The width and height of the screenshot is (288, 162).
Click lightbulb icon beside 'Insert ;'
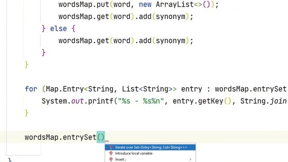111,159
